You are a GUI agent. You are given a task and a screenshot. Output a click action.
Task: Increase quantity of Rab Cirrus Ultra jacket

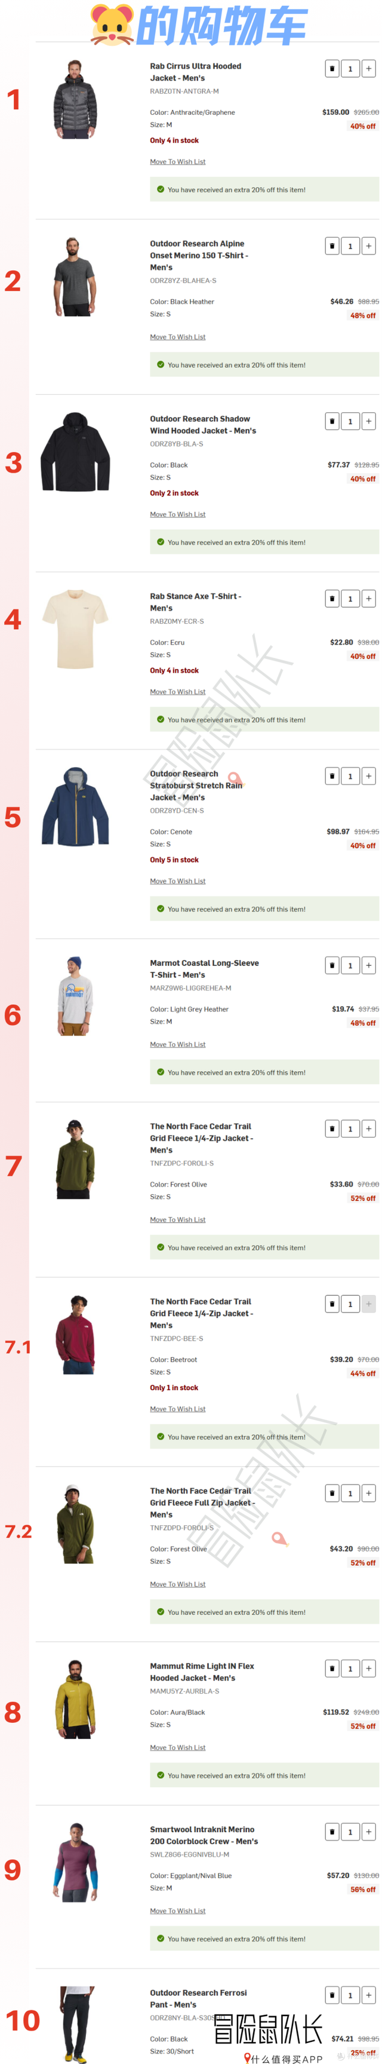point(368,69)
